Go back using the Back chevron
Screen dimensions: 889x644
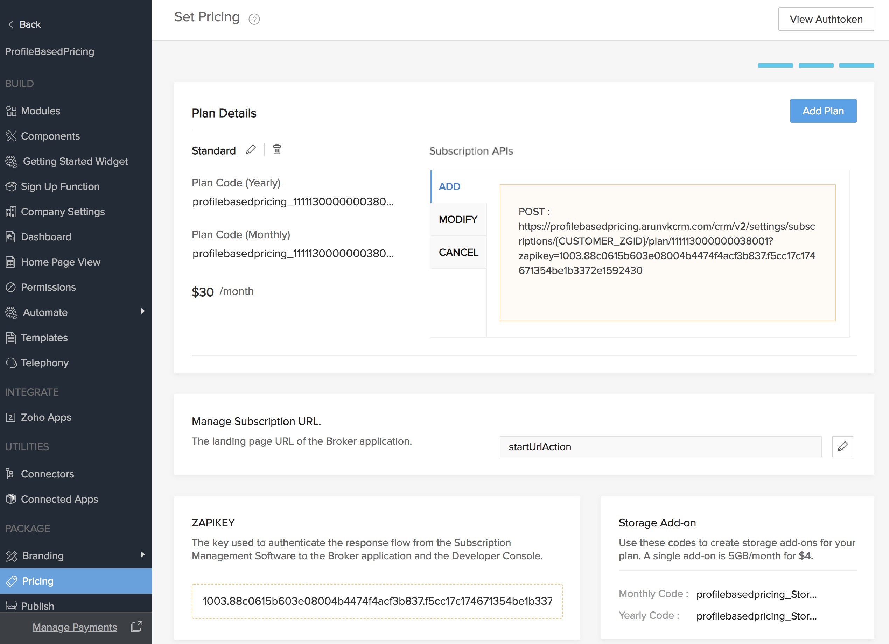11,24
